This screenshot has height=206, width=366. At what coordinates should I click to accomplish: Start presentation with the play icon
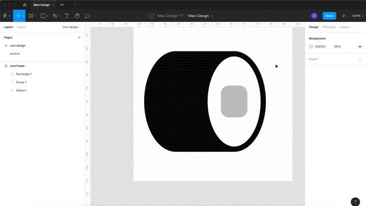point(344,16)
